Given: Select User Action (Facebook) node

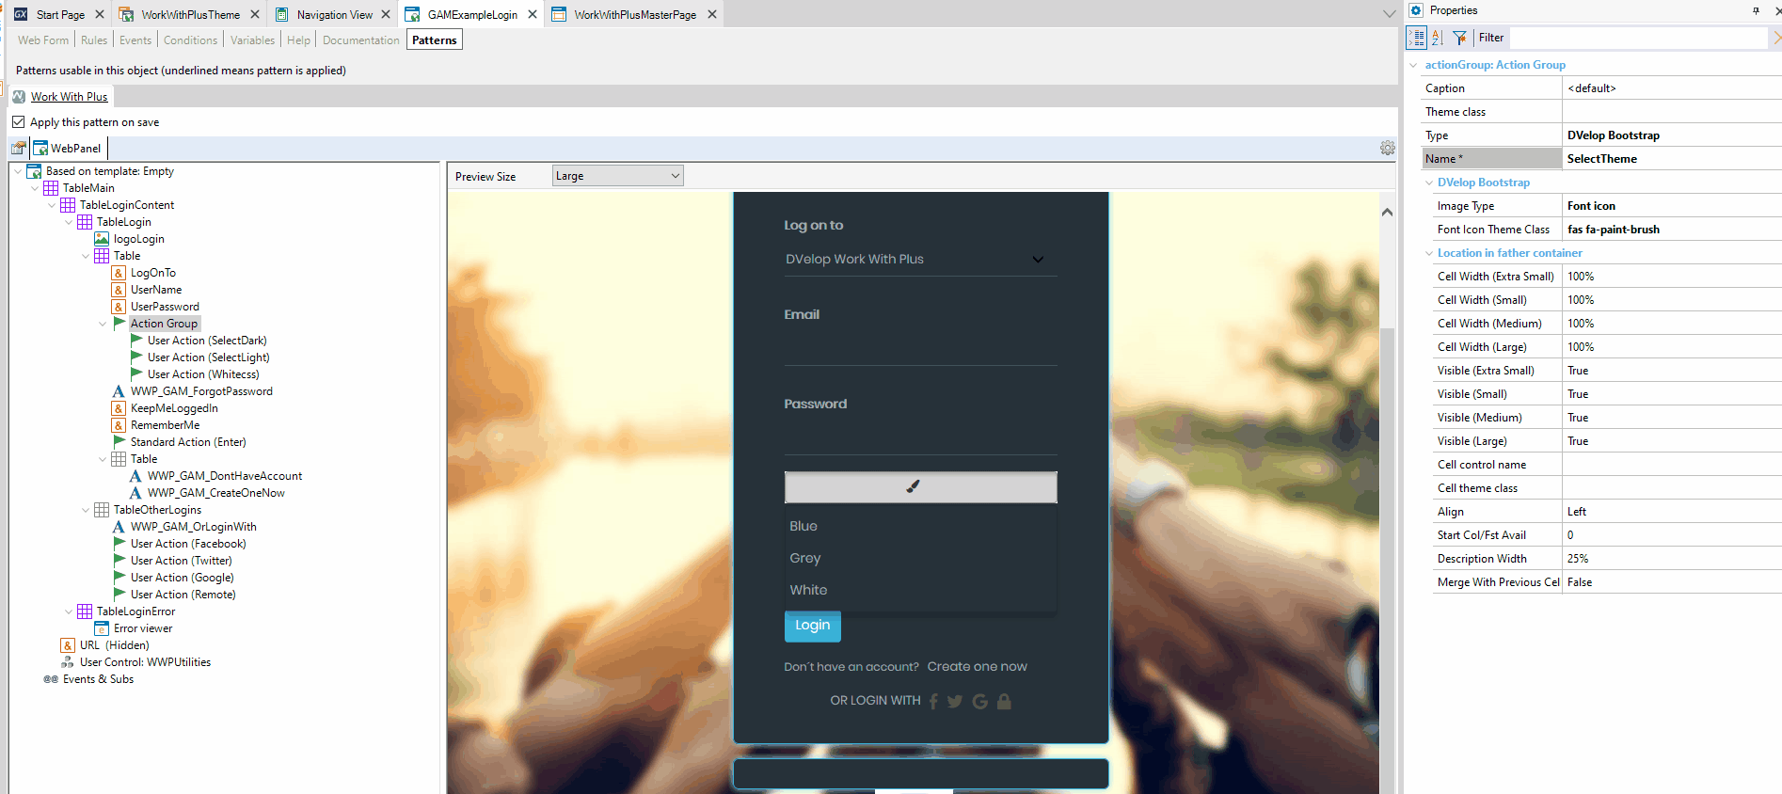Looking at the screenshot, I should (x=188, y=544).
